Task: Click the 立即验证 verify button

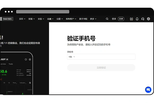Action: pos(101,68)
